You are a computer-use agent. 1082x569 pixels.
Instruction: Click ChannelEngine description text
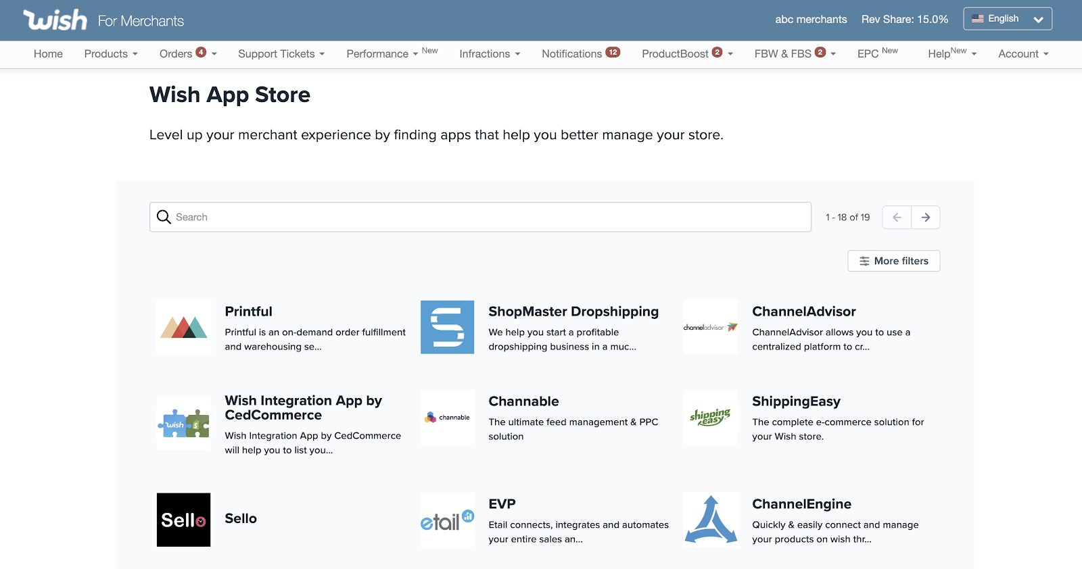pos(835,532)
